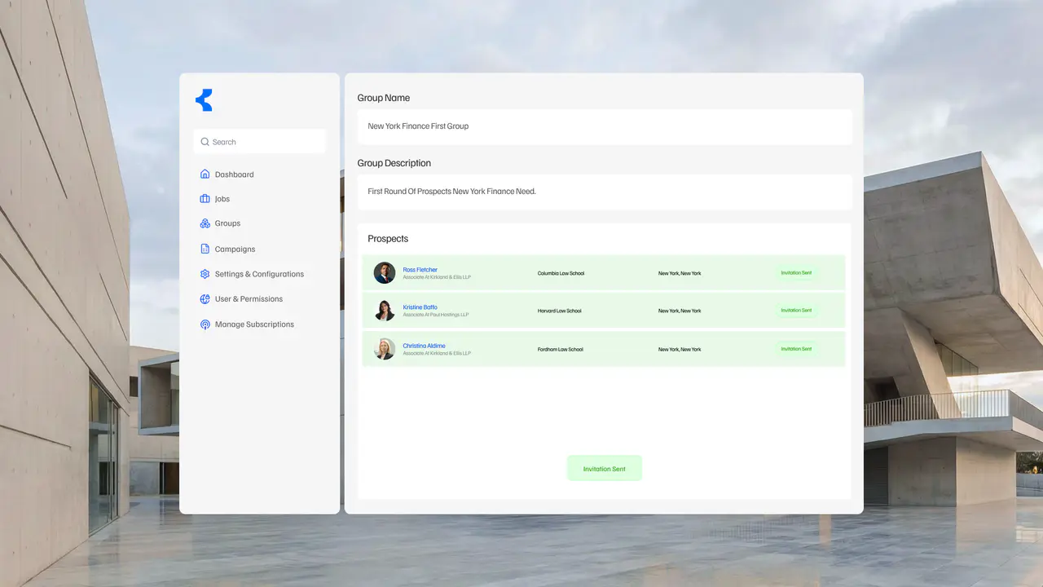This screenshot has height=587, width=1043.
Task: Click the large Invitation Sent button below prospects
Action: tap(605, 469)
